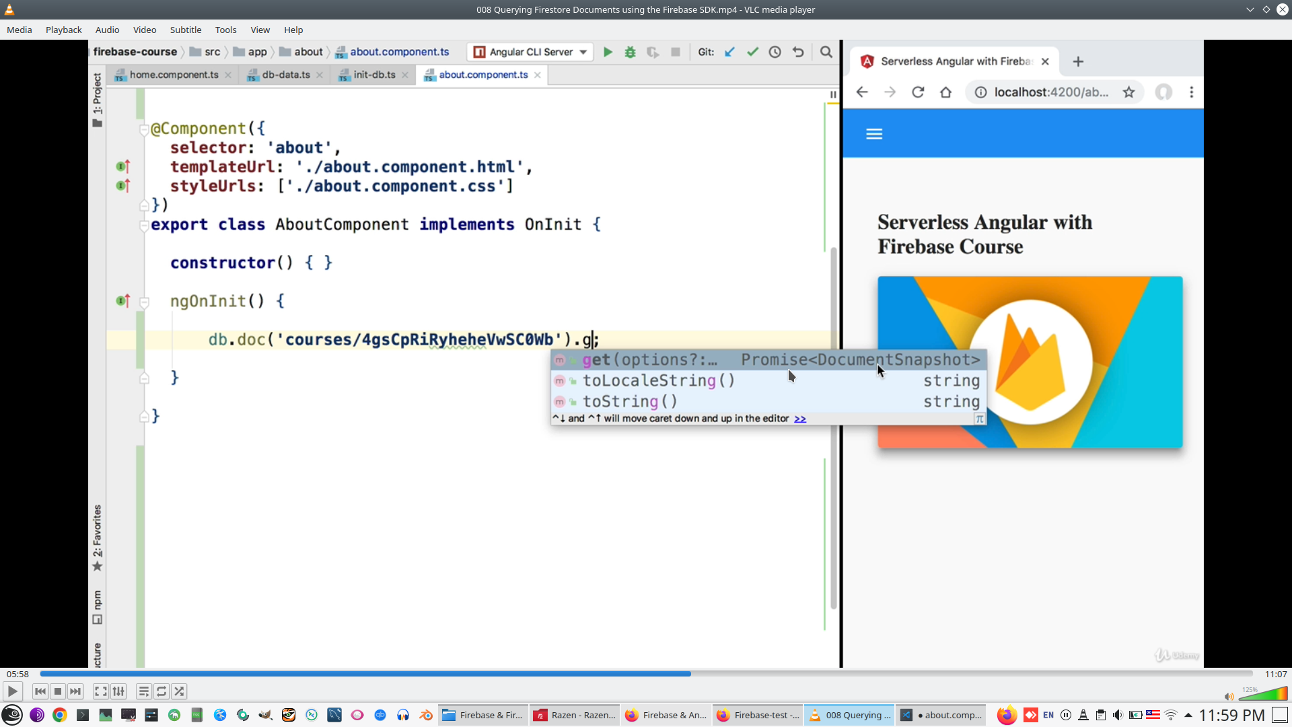The height and width of the screenshot is (727, 1292).
Task: Open the Subtitle menu
Action: pos(185,30)
